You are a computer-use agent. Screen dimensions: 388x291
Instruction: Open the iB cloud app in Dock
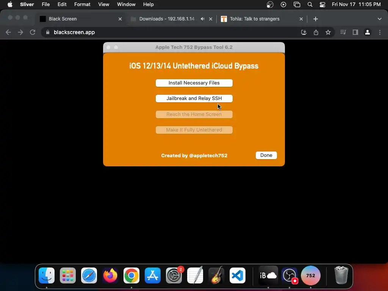[x=268, y=275]
